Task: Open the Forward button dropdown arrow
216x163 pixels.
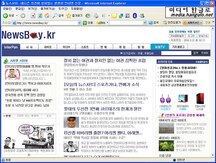Action: click(28, 16)
